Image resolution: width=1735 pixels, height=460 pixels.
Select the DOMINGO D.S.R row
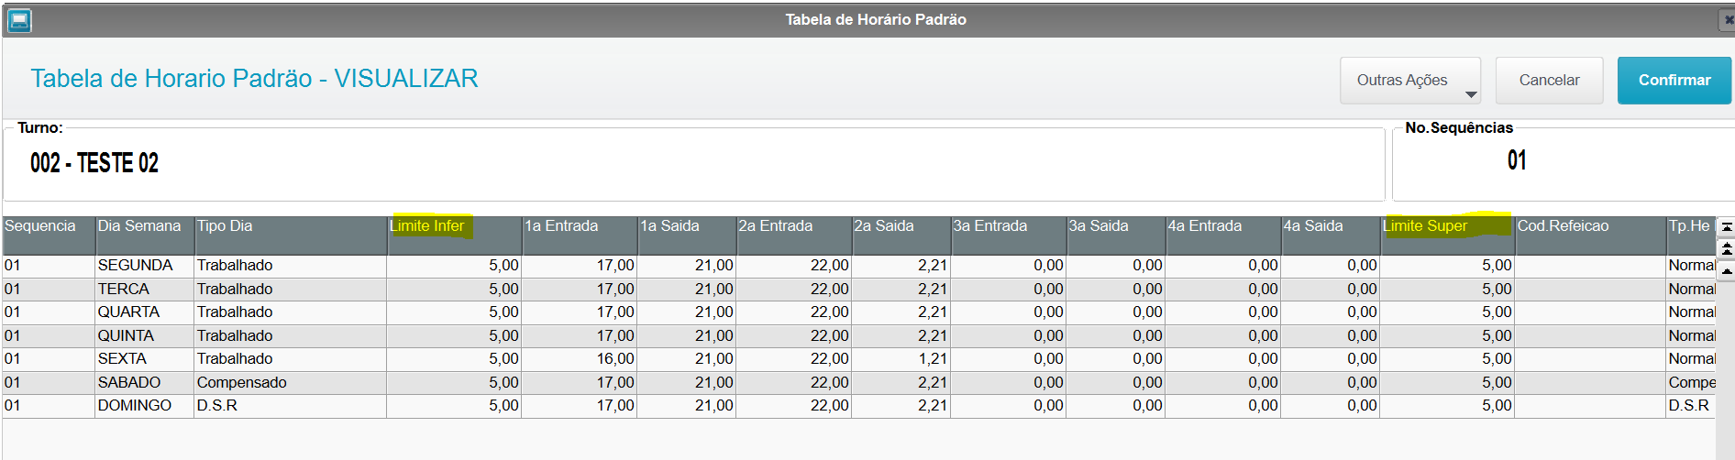point(858,406)
